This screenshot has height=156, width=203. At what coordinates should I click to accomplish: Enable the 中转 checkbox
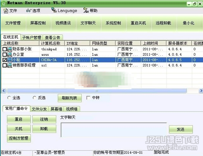[x=88, y=98]
